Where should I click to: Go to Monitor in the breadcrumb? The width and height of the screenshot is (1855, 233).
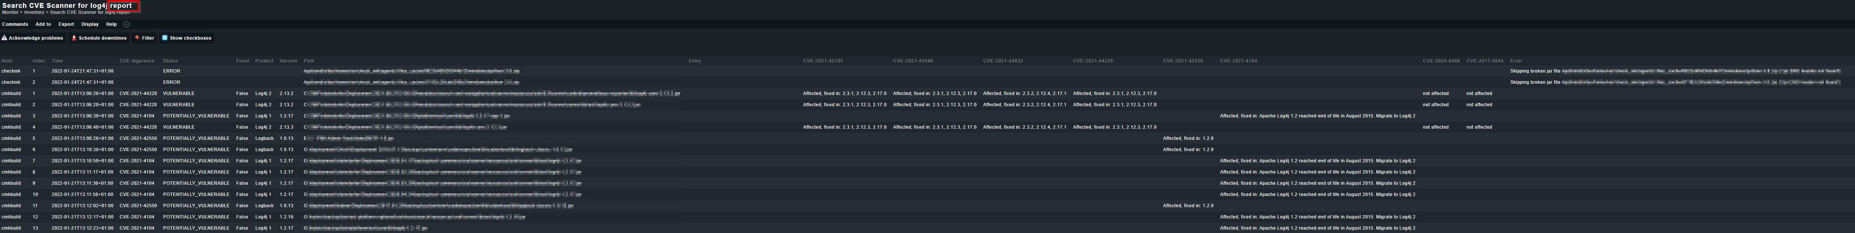[x=10, y=12]
